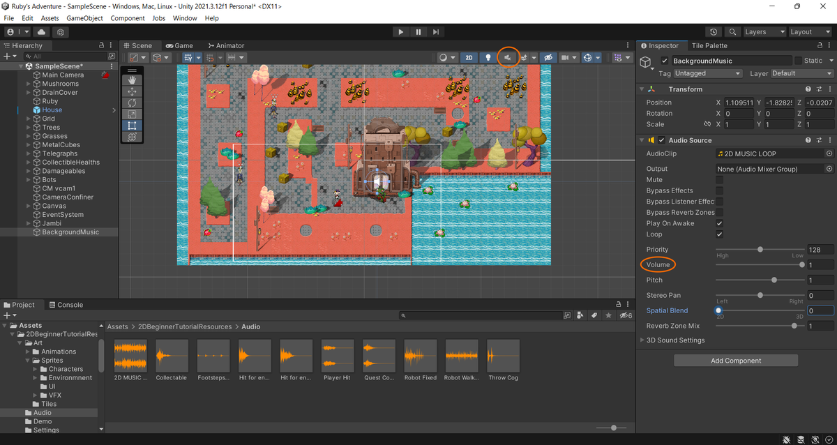Select the Rotate tool in Scene overlay

pyautogui.click(x=132, y=103)
